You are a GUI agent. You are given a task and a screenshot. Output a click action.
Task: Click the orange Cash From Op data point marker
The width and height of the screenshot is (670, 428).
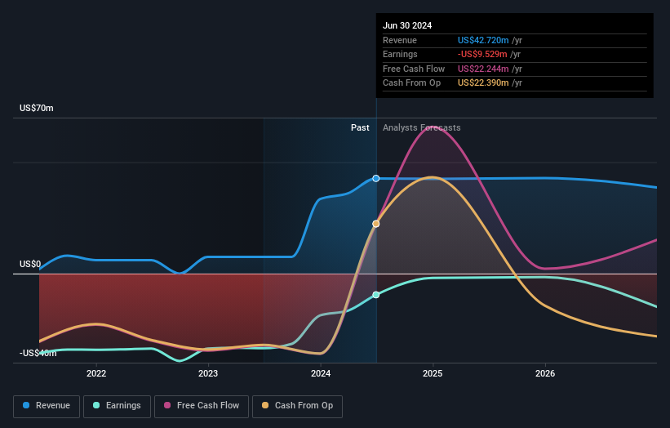pos(375,224)
